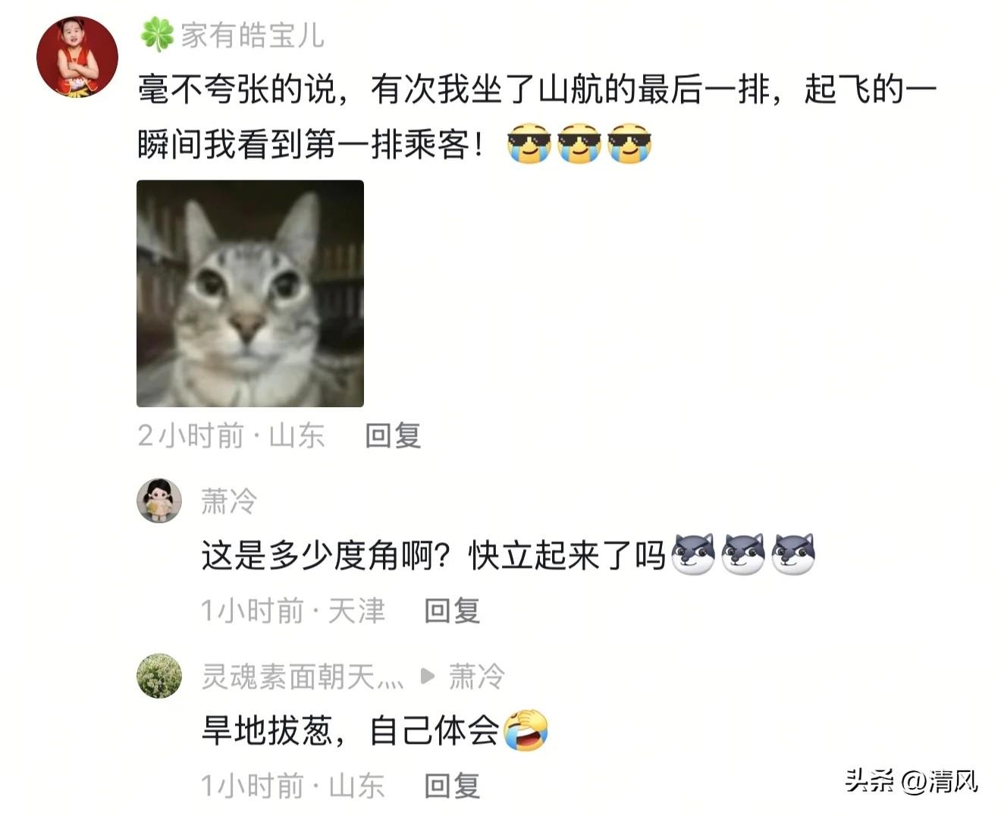The height and width of the screenshot is (816, 1001).
Task: Click 萧冷 name after the reply arrow
Action: 476,676
